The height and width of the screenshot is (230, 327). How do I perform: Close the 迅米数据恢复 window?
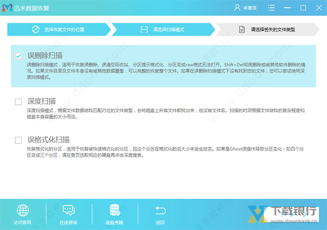(319, 8)
